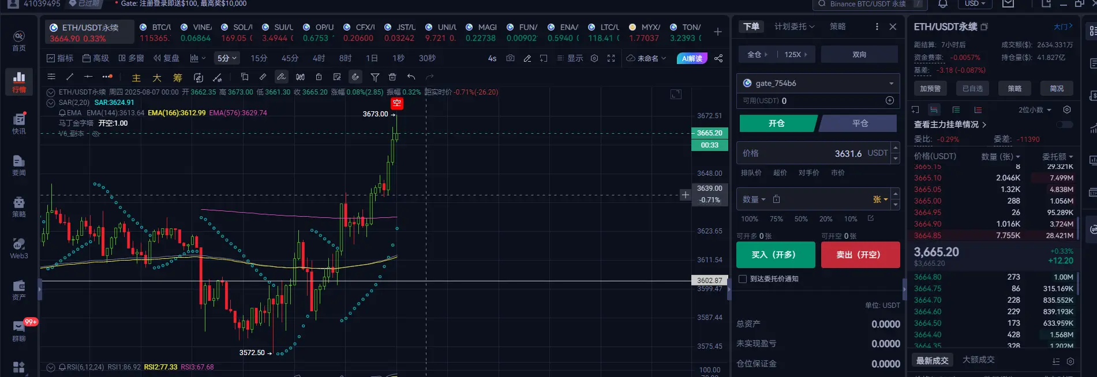Click the plus icon beside 可用(USDT)
The image size is (1097, 377).
890,100
